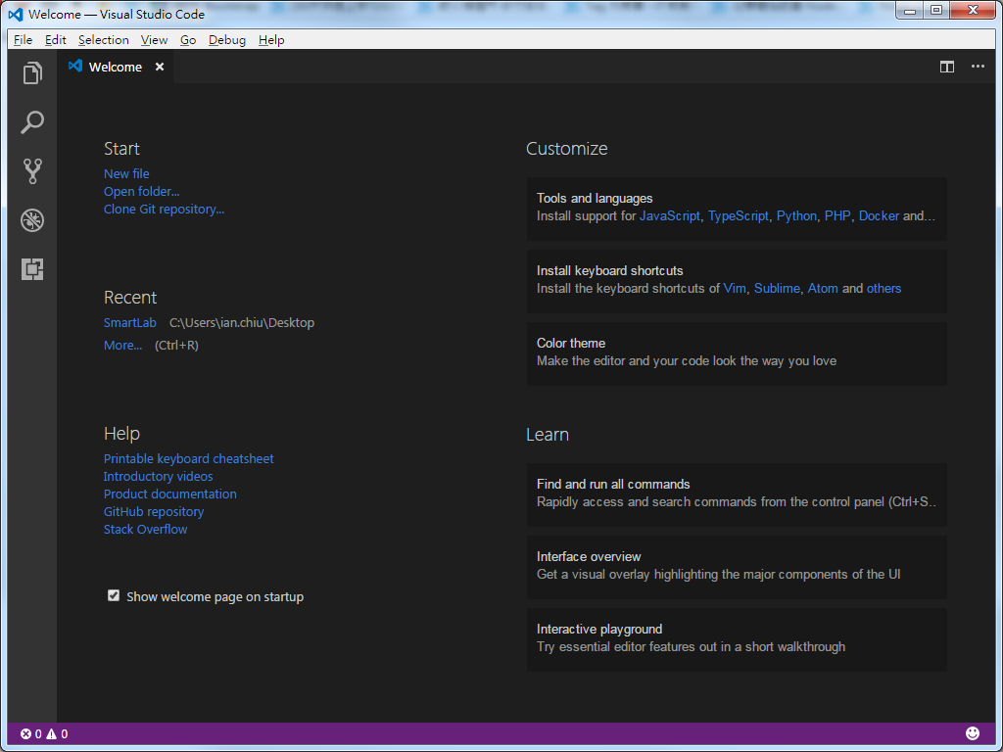Open the Help menu
Image resolution: width=1003 pixels, height=752 pixels.
pyautogui.click(x=271, y=39)
